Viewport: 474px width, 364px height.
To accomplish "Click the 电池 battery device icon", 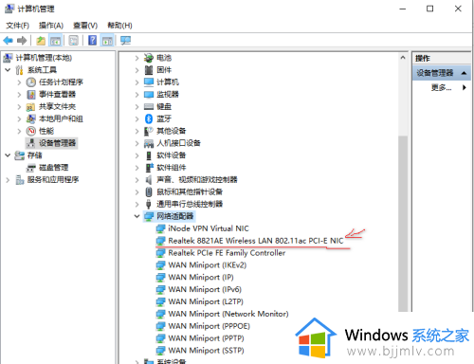I will tap(149, 58).
